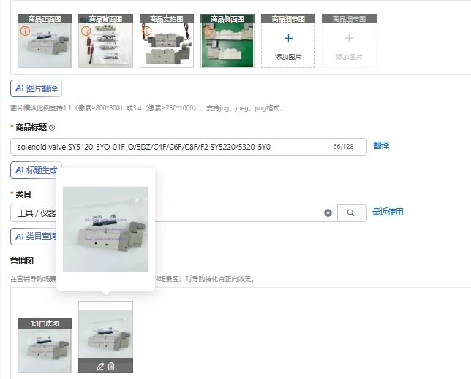
Task: Click the 类目 input field
Action: (x=173, y=213)
